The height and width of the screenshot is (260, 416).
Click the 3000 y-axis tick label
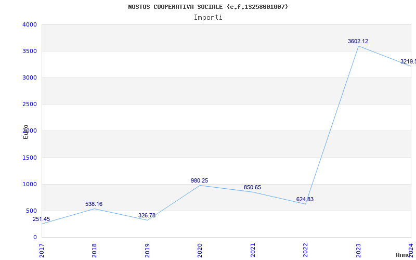point(30,77)
